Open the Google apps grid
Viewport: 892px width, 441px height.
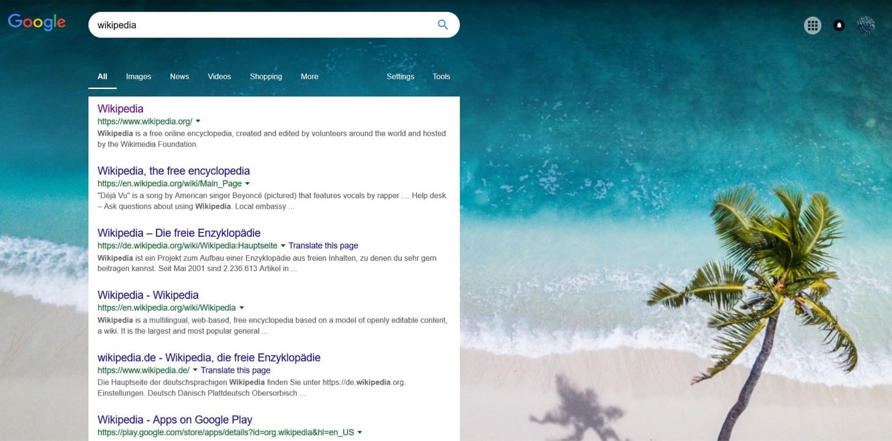click(812, 25)
